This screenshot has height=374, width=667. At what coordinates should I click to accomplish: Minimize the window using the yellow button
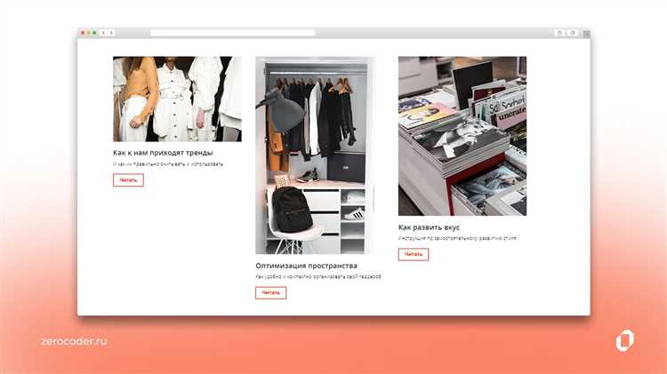click(89, 33)
